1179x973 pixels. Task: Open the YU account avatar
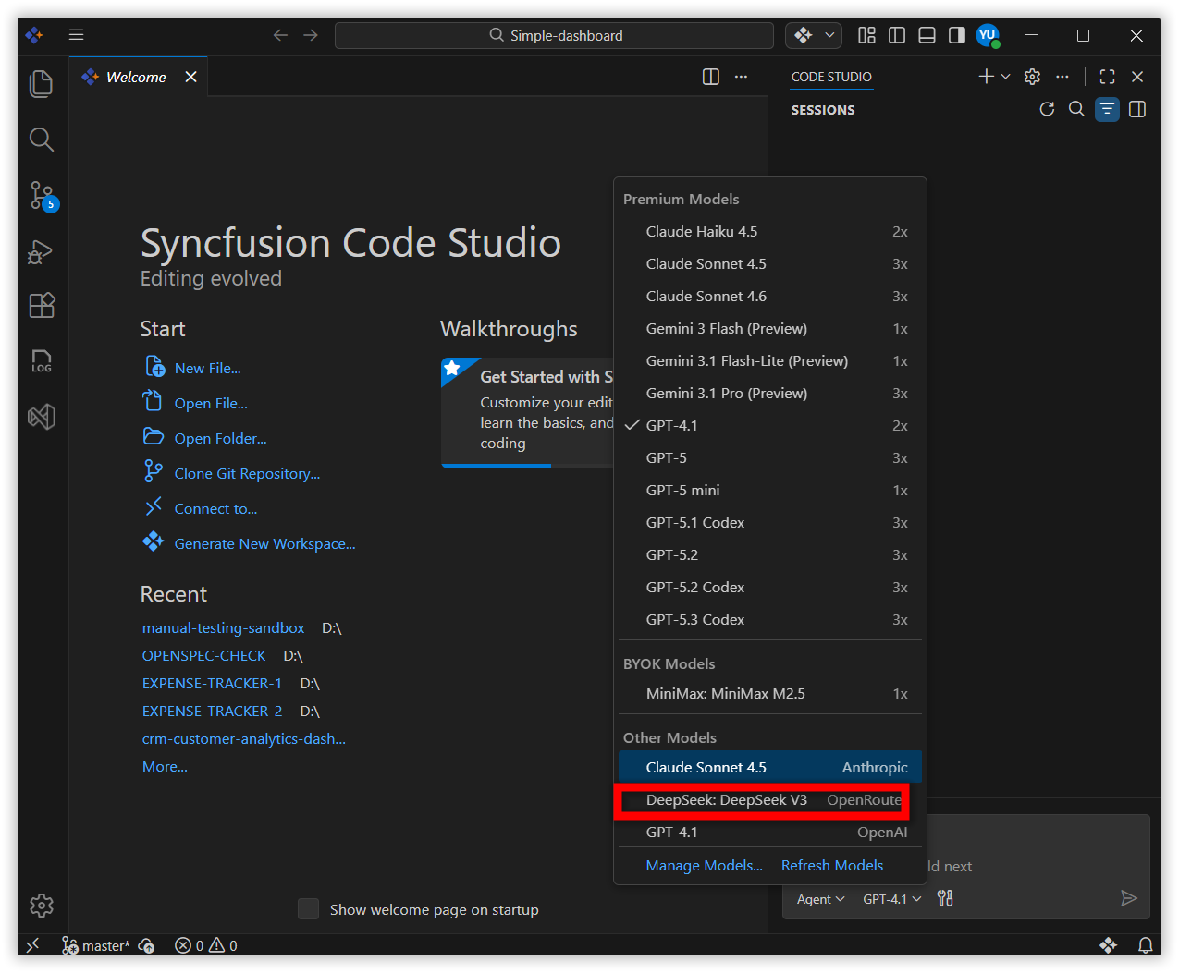tap(988, 35)
